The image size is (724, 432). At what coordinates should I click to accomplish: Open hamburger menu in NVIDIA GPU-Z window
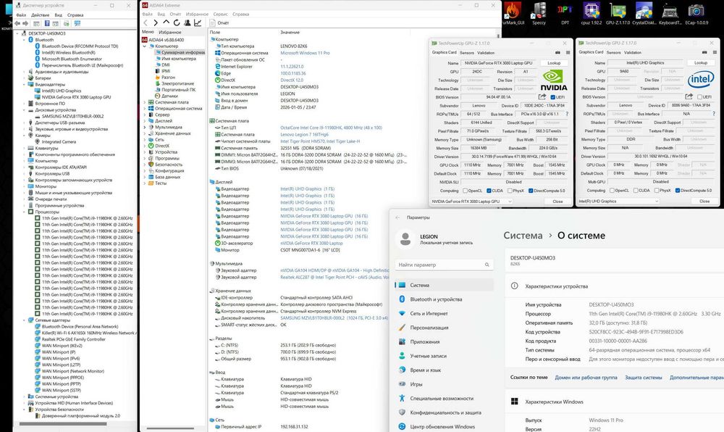pyautogui.click(x=568, y=53)
